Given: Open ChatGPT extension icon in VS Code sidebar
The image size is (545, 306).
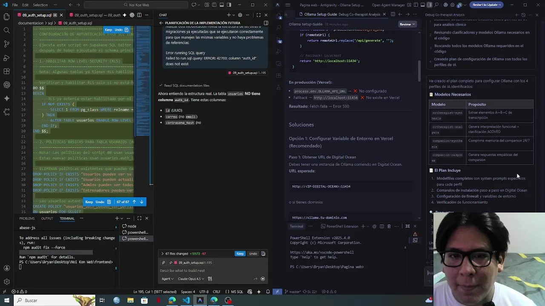Looking at the screenshot, I should tap(6, 85).
